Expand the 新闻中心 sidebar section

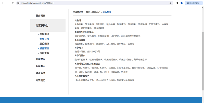point(40,66)
